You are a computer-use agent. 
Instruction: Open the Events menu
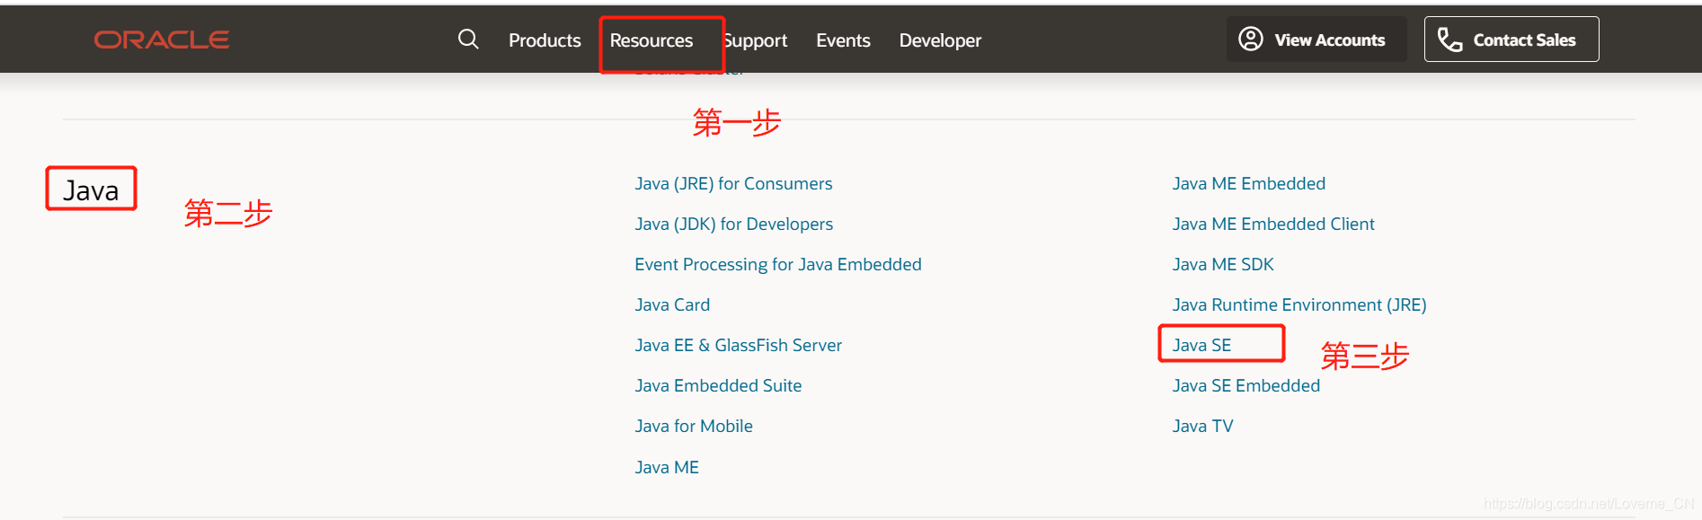click(x=843, y=40)
